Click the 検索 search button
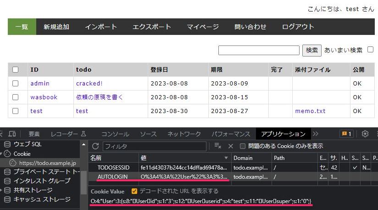 [311, 50]
